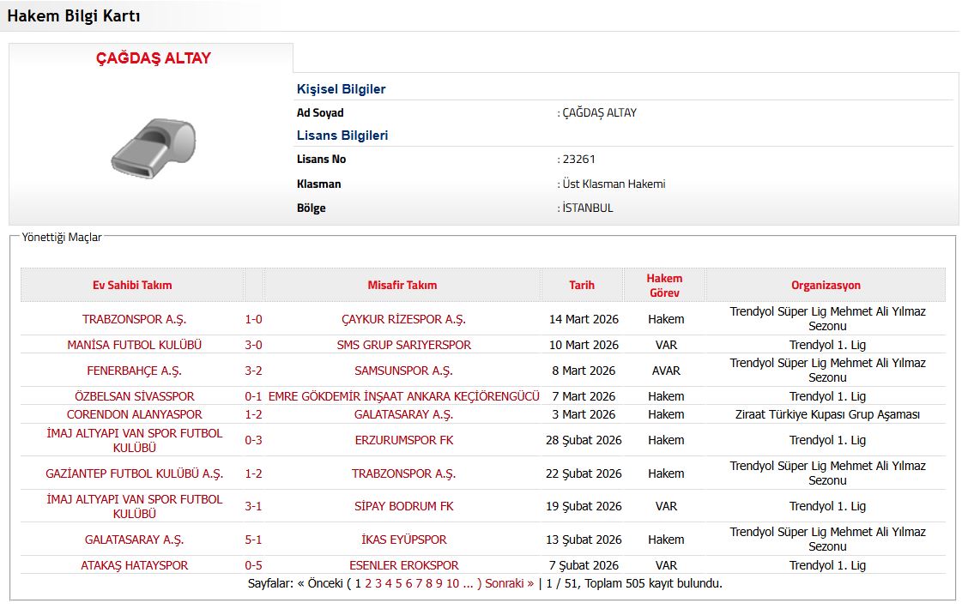Click the date 7 Şubat 2026

coord(584,565)
